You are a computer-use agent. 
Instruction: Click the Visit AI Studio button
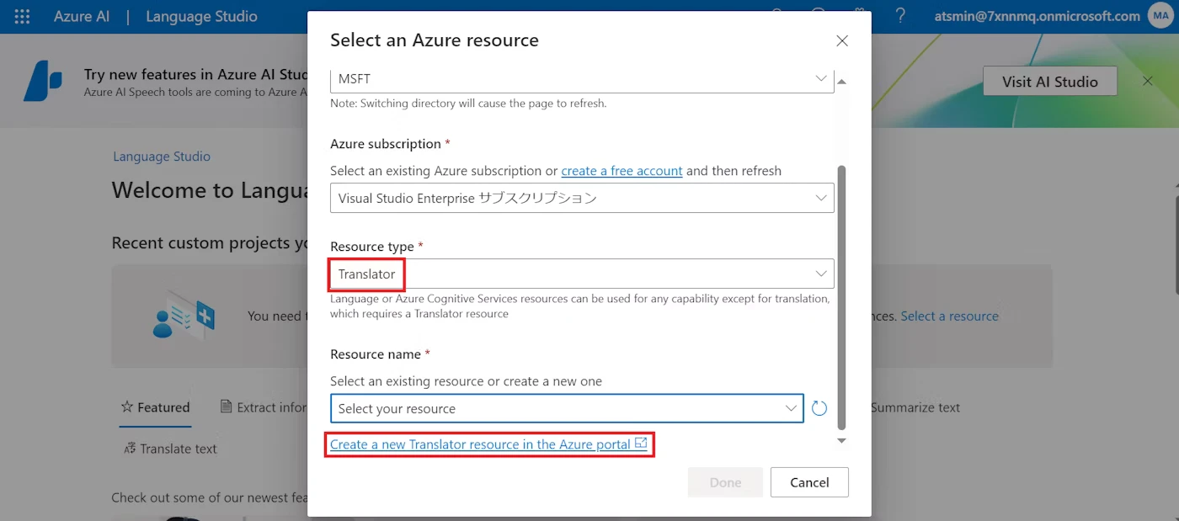[x=1050, y=82]
